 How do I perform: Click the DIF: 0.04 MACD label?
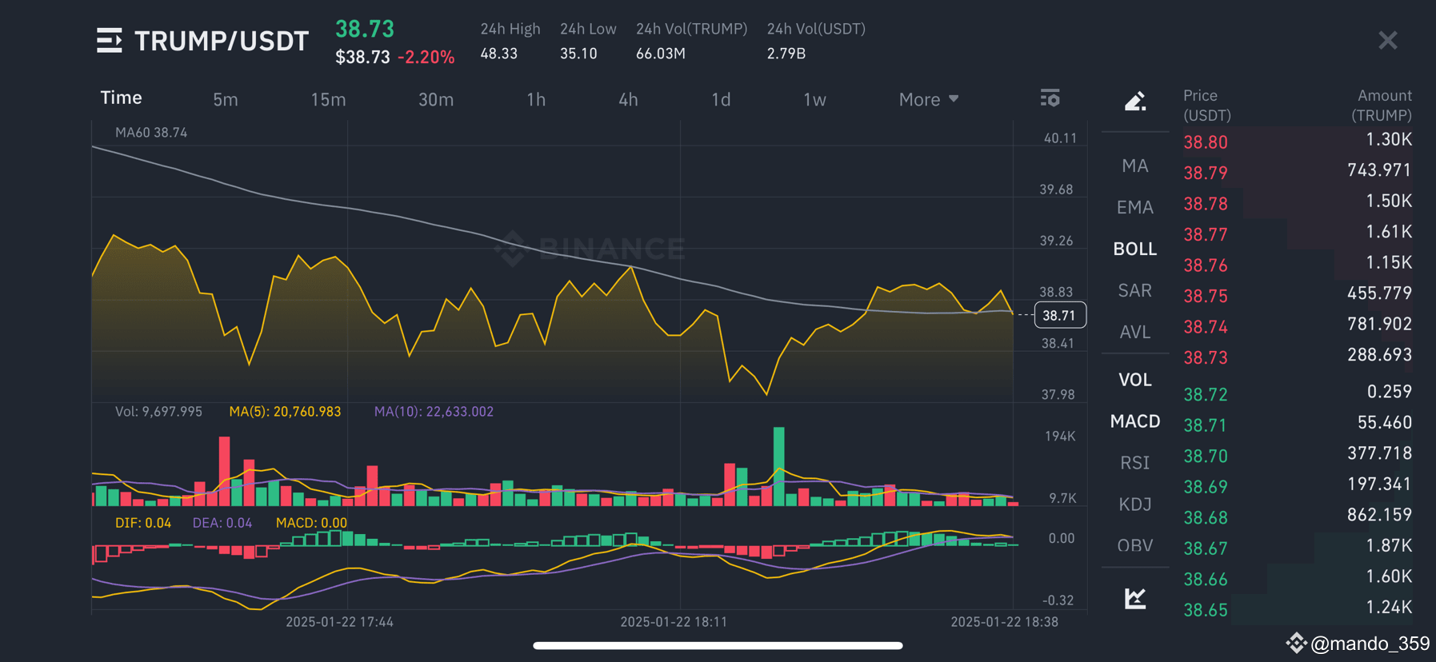point(143,523)
